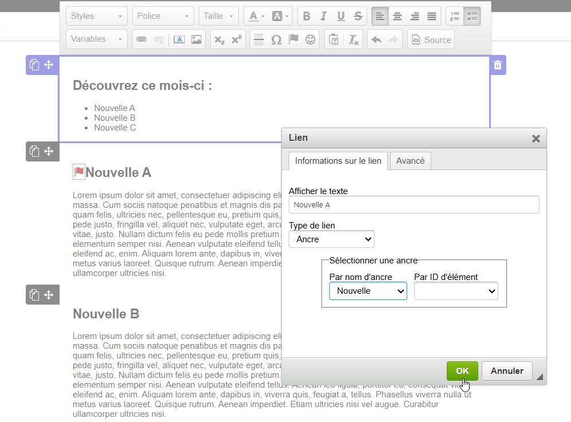This screenshot has height=422, width=571.
Task: Toggle the bulleted list formatting
Action: (x=472, y=16)
